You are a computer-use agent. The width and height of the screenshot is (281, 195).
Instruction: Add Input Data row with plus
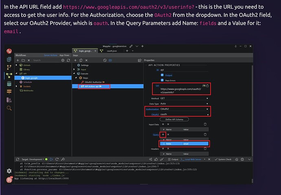163,124
